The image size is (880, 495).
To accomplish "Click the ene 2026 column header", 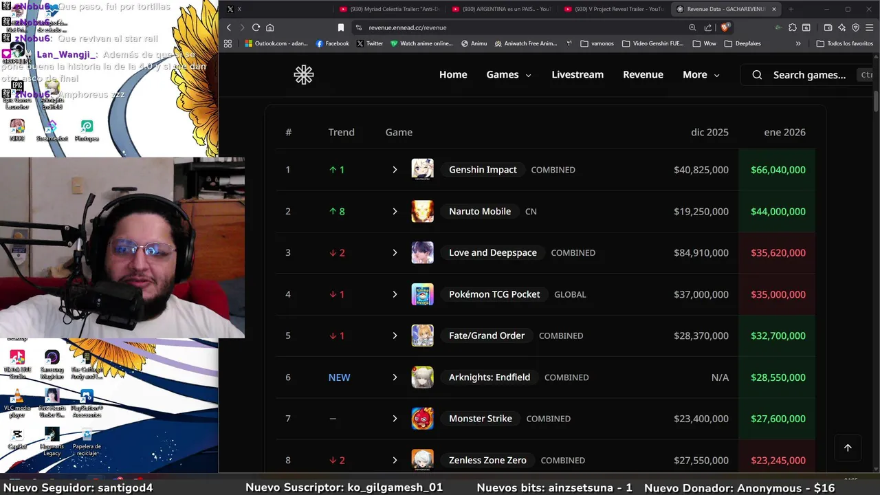I will (x=784, y=132).
